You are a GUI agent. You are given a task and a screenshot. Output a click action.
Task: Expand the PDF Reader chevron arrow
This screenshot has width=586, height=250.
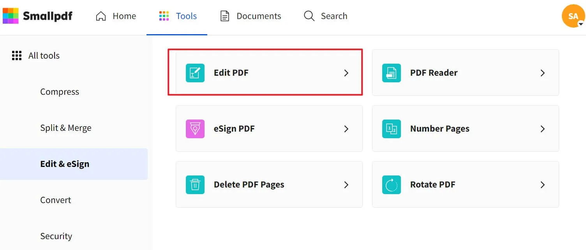click(x=542, y=73)
